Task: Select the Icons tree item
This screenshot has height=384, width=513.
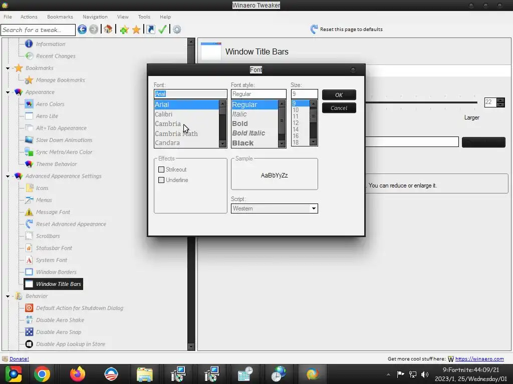Action: (42, 188)
